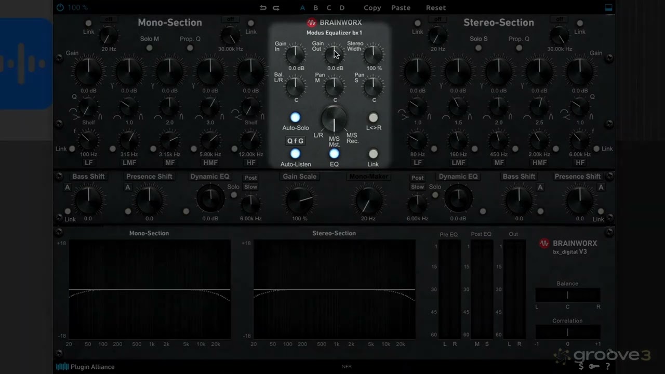Click the Mono-Maker knob
The width and height of the screenshot is (665, 374).
[x=368, y=200]
